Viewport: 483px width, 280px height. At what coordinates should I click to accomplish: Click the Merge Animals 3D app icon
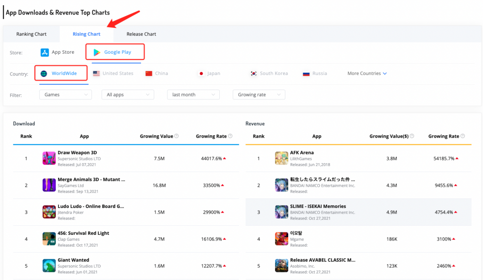coord(49,185)
